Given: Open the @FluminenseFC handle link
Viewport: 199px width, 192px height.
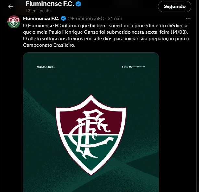Looking at the screenshot, I should pos(86,19).
